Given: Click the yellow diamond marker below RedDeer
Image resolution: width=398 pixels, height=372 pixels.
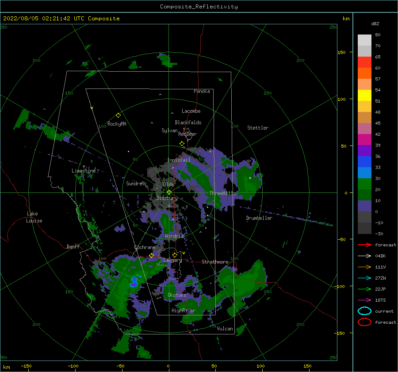Looking at the screenshot, I should [182, 144].
